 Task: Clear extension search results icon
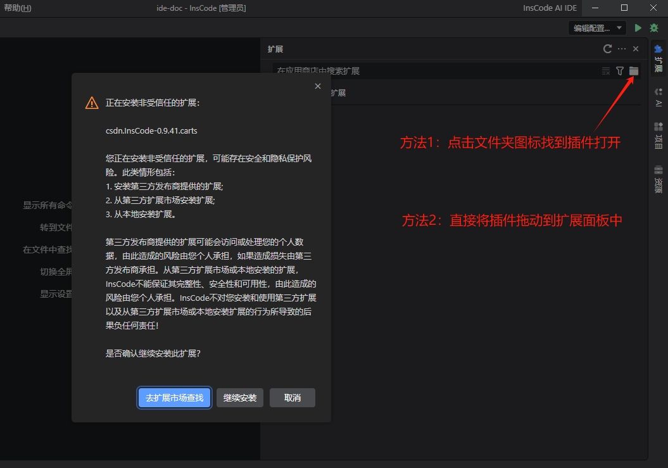[606, 71]
